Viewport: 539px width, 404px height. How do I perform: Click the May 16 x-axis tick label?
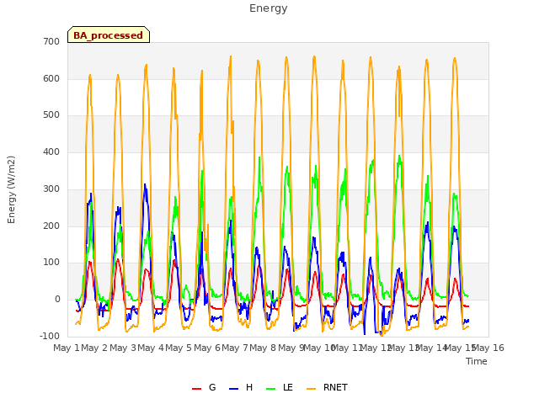(x=488, y=348)
